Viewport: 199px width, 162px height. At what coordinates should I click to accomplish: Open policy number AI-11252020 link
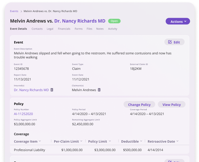23,114
